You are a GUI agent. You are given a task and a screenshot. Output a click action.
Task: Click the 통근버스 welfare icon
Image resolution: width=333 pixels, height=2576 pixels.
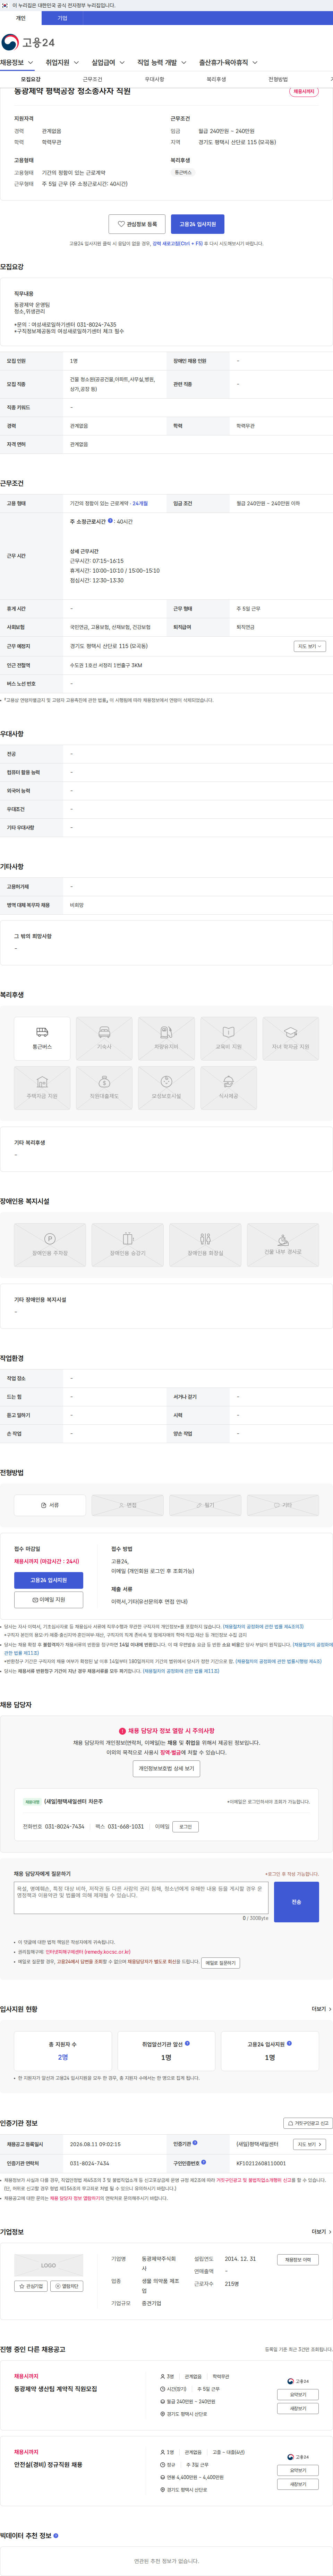click(42, 1038)
